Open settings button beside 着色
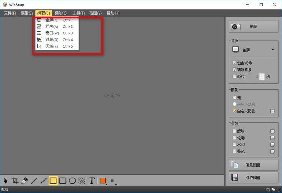 point(272,152)
